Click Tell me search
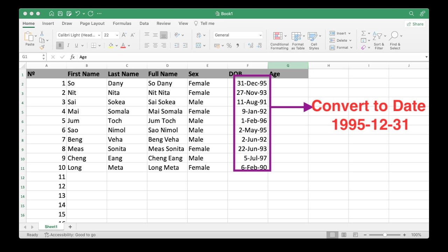This screenshot has height=252, width=448. 204,23
